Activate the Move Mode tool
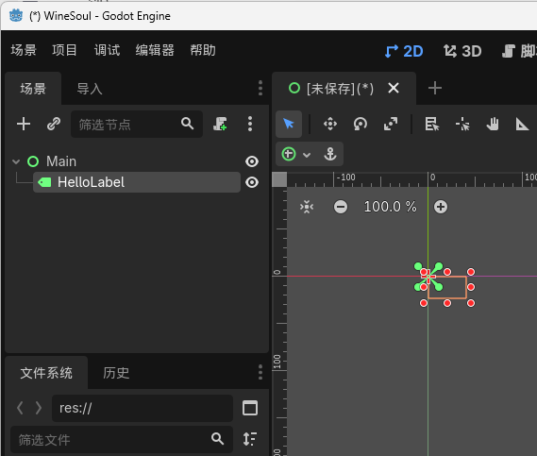The image size is (537, 456). pyautogui.click(x=330, y=124)
